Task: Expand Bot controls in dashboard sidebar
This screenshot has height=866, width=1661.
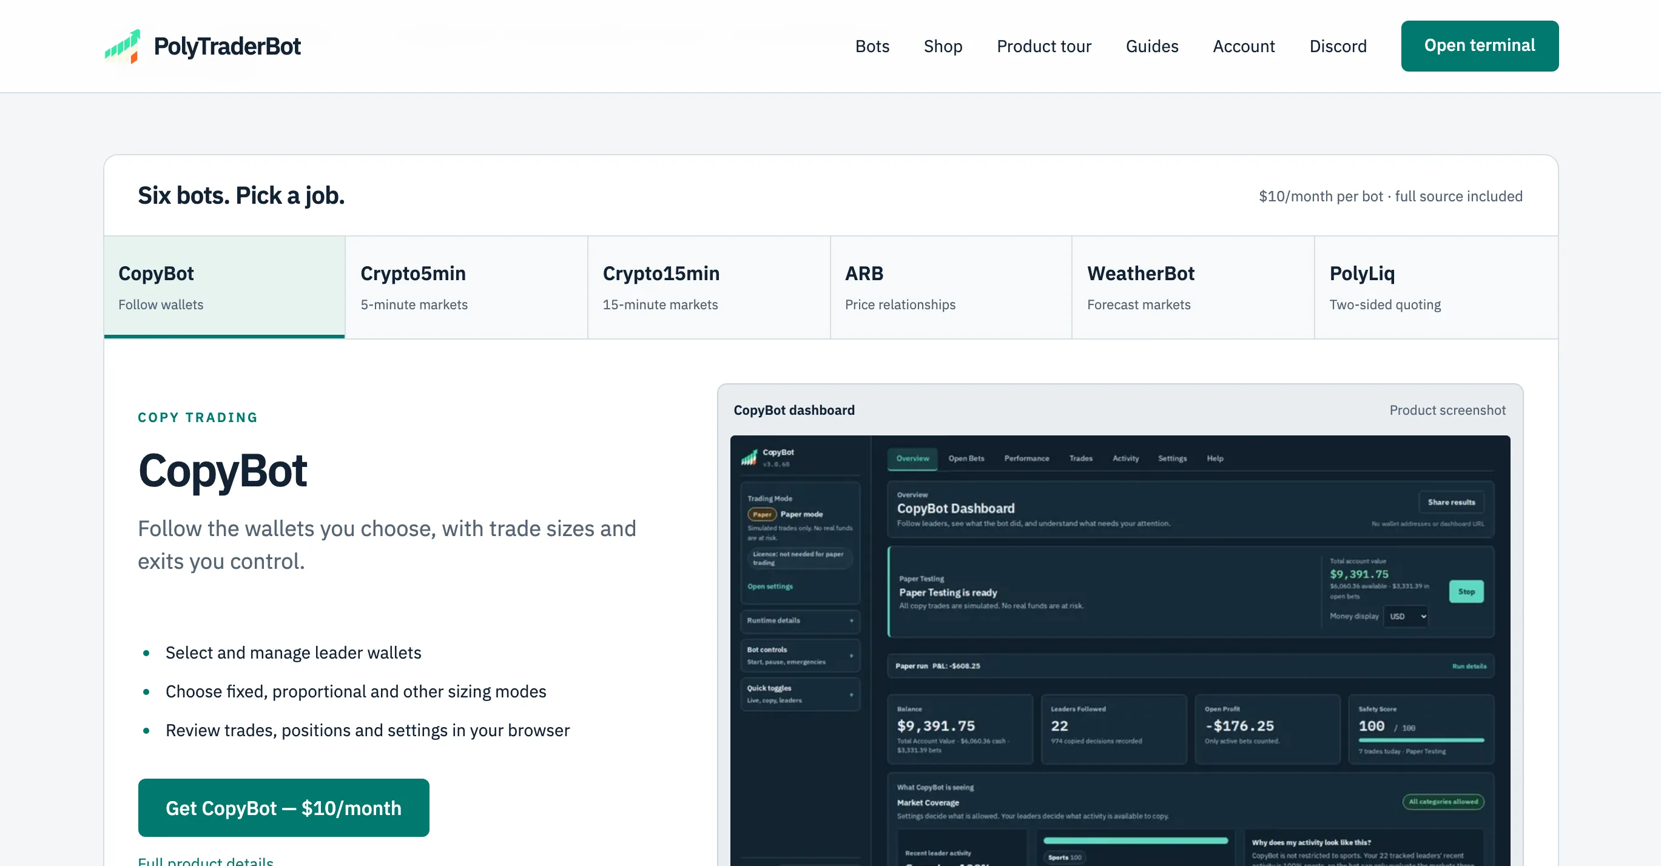Action: tap(800, 656)
